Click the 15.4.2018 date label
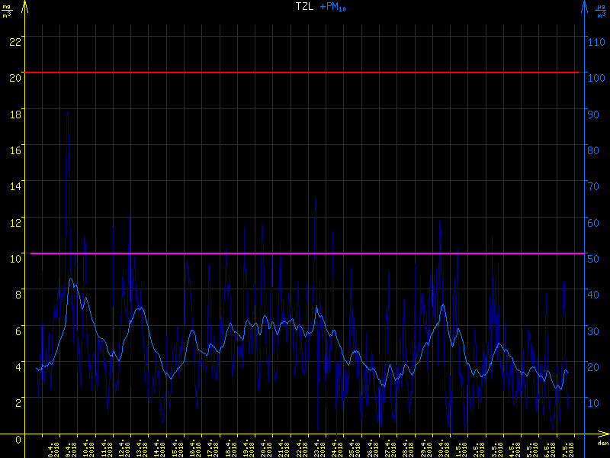The image size is (610, 458). point(177,448)
